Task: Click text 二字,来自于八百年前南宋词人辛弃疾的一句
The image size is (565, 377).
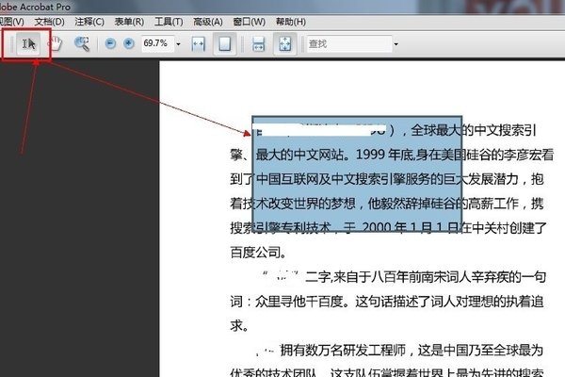Action: click(426, 277)
